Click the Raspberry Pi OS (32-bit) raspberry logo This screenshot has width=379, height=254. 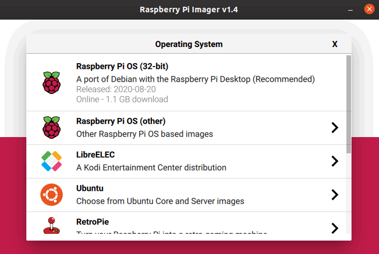(52, 82)
